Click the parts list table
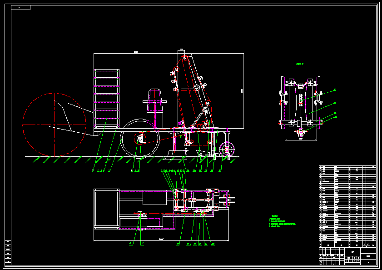Viewport: 382px width, 270px height. coord(347,206)
